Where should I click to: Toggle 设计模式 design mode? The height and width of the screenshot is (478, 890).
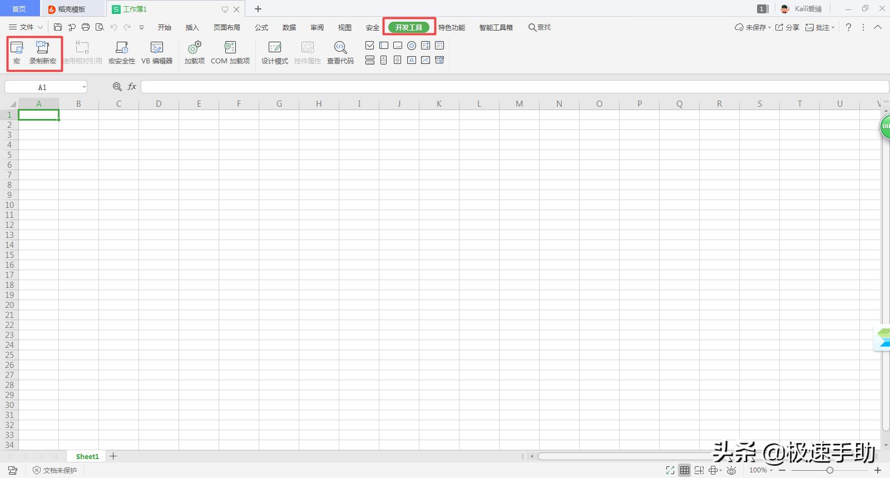(275, 53)
